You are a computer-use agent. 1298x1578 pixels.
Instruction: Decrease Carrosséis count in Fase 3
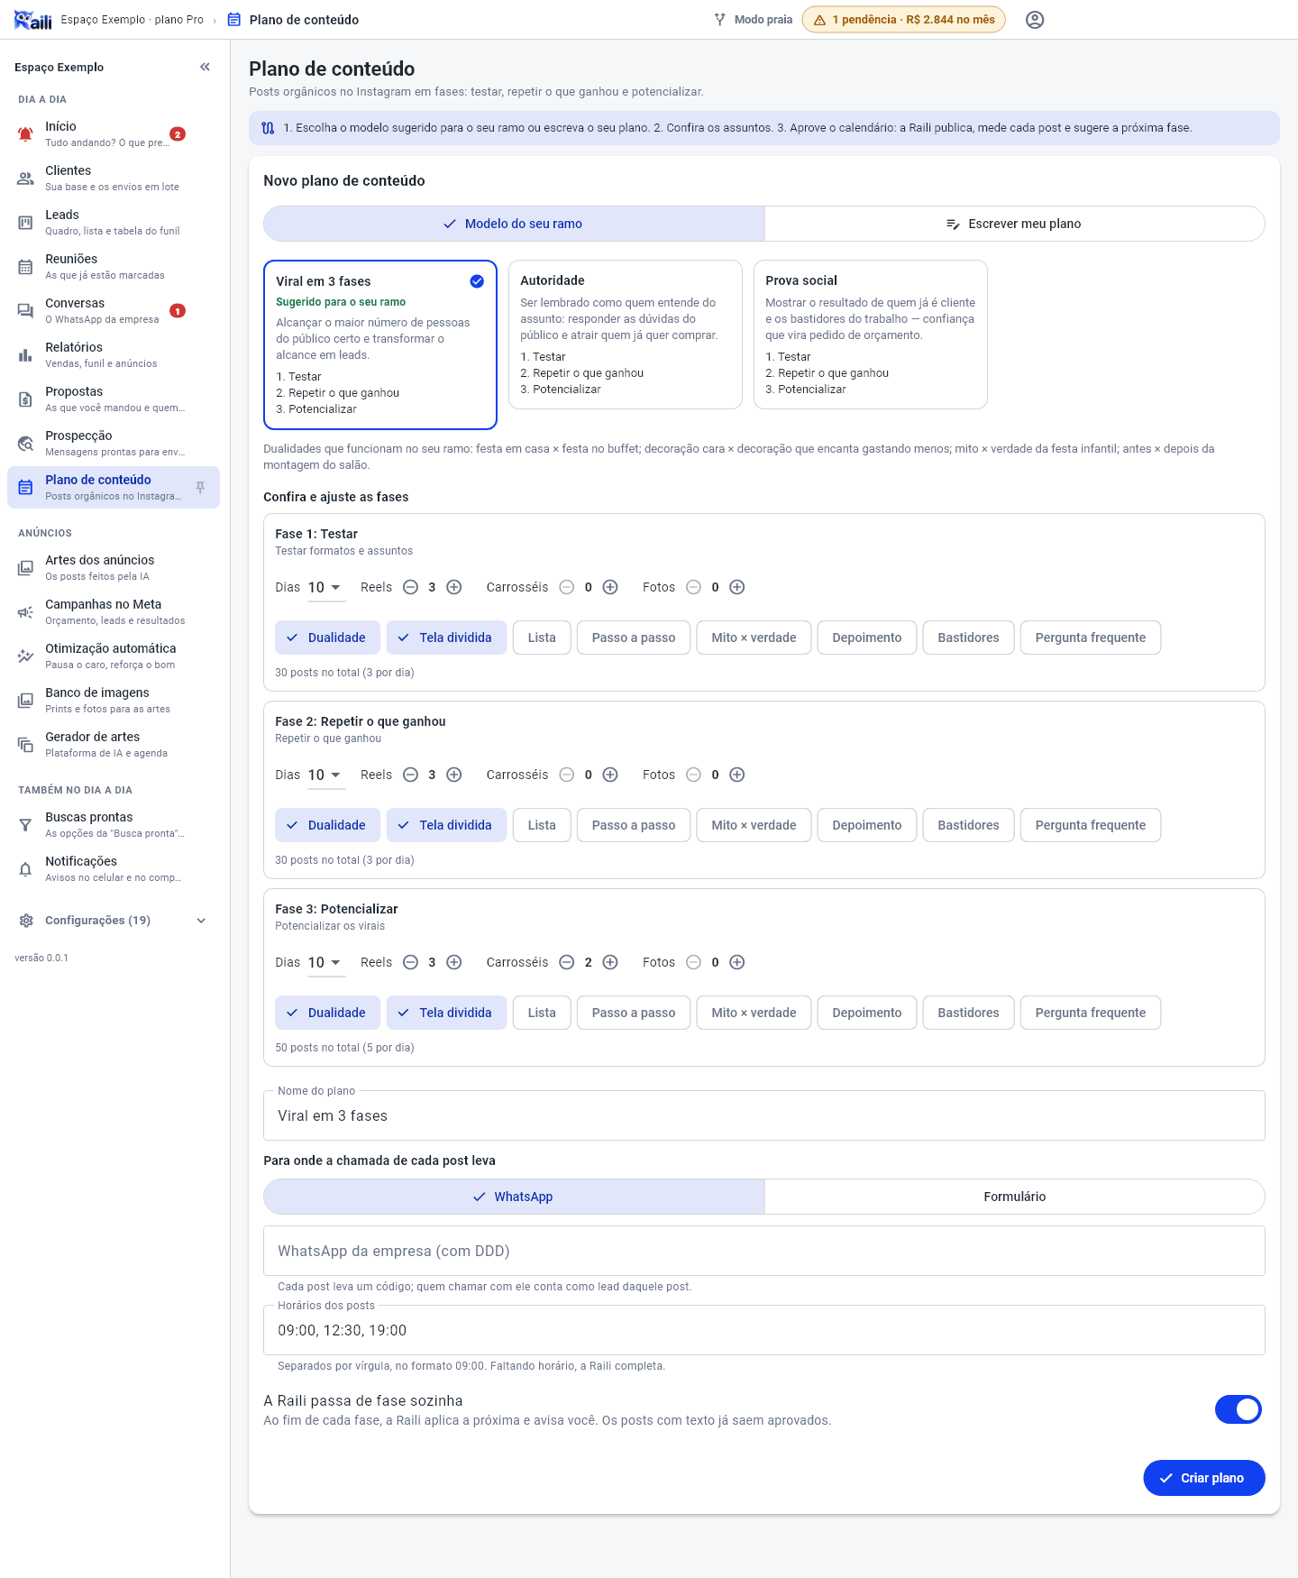pos(567,962)
